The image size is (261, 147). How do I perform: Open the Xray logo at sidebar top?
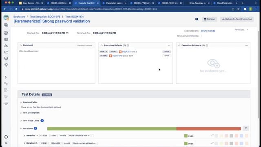6,17
